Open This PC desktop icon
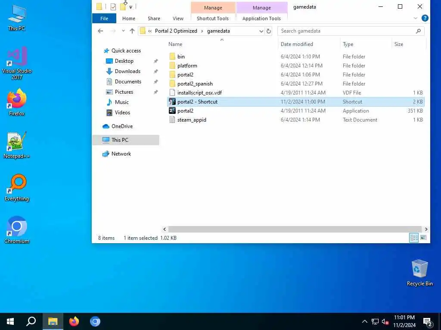This screenshot has height=330, width=441. click(x=17, y=17)
